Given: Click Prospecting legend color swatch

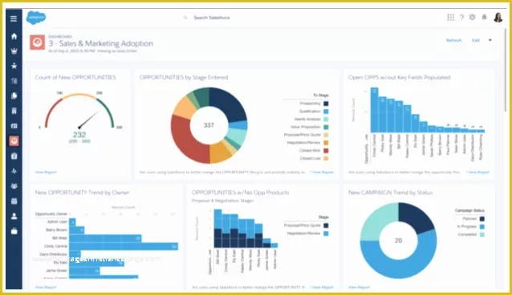Looking at the screenshot, I should [x=326, y=103].
